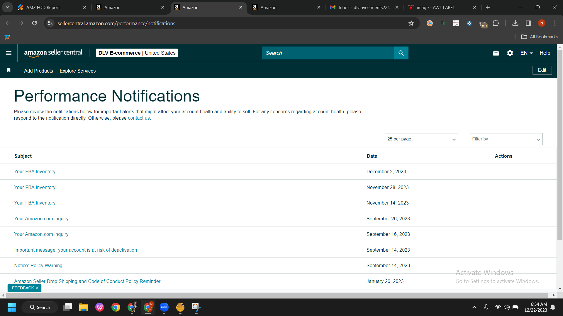Open the settings gear in Seller Central
Screen dimensions: 563x316
pyautogui.click(x=510, y=53)
